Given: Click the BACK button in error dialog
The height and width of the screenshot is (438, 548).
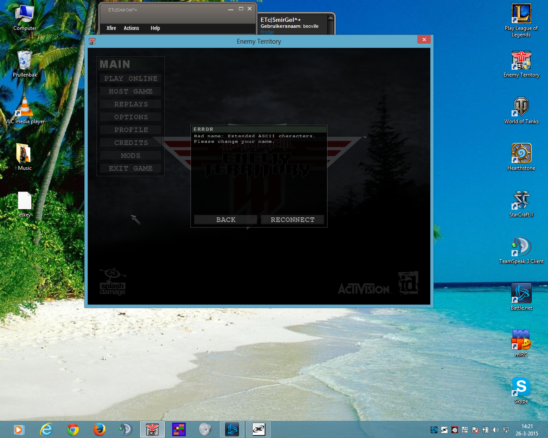Looking at the screenshot, I should click(x=226, y=219).
